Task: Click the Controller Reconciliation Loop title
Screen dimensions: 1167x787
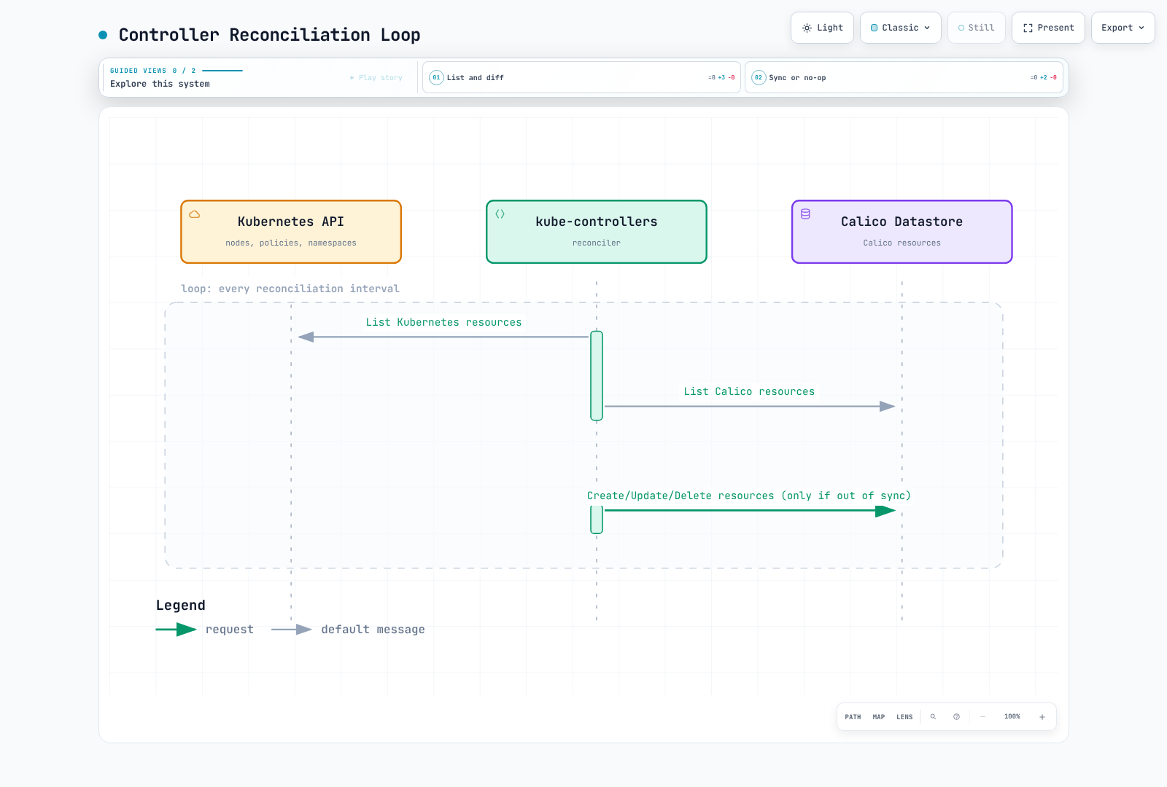Action: coord(269,35)
